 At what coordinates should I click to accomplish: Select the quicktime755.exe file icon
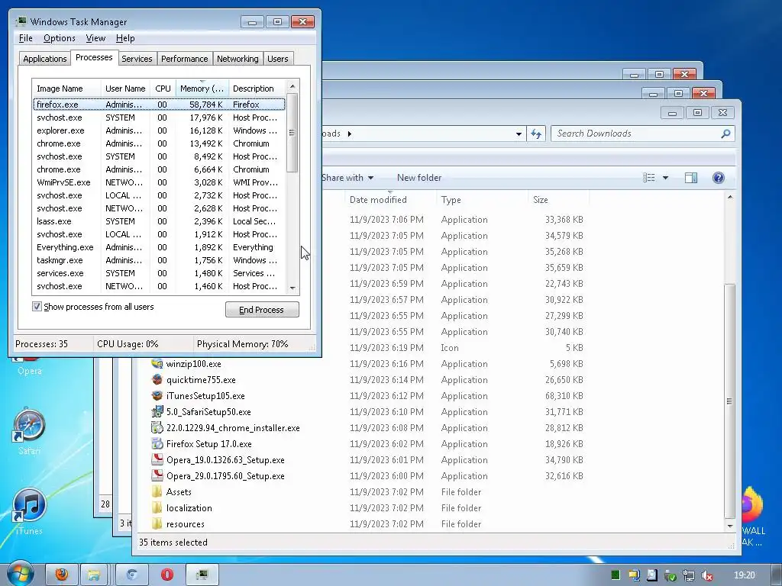(x=157, y=380)
